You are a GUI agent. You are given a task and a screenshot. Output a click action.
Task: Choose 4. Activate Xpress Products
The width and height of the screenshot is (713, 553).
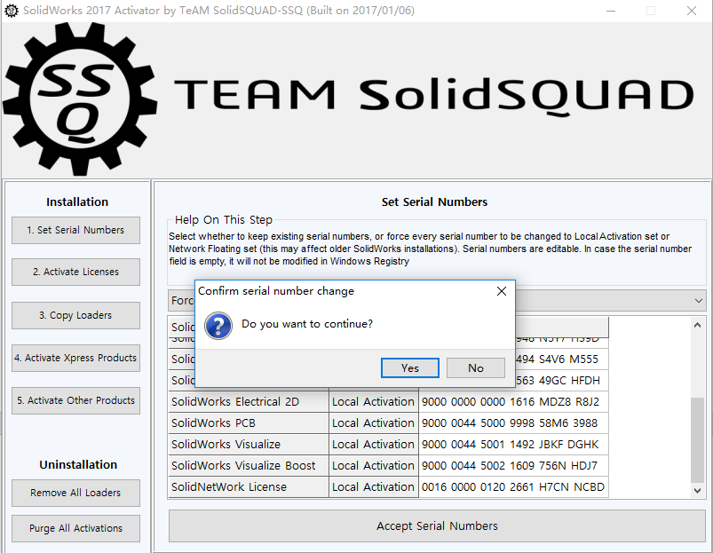(76, 358)
